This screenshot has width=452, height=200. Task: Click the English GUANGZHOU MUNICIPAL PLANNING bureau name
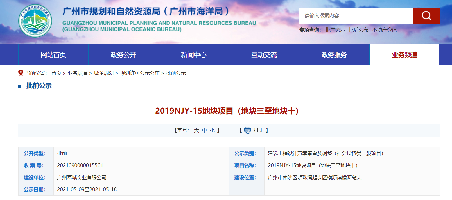pos(159,26)
